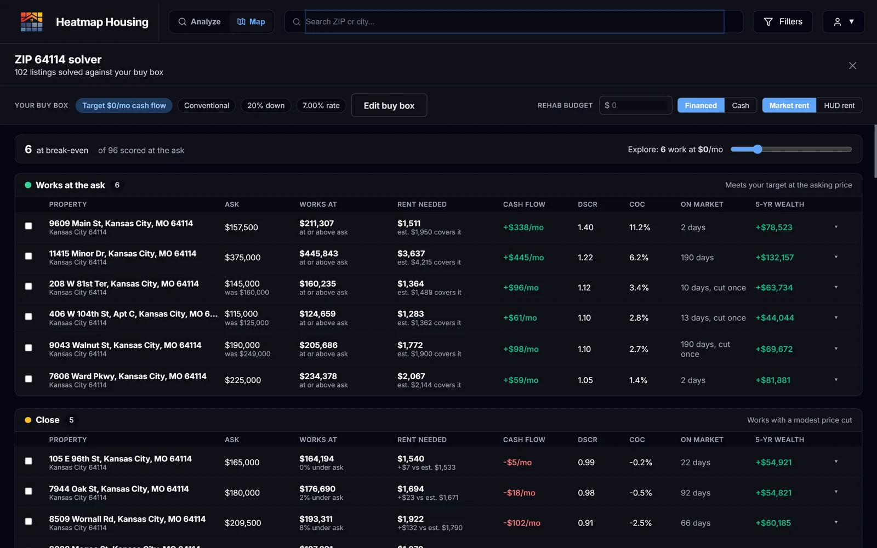Select the Financed mode

[x=701, y=106]
